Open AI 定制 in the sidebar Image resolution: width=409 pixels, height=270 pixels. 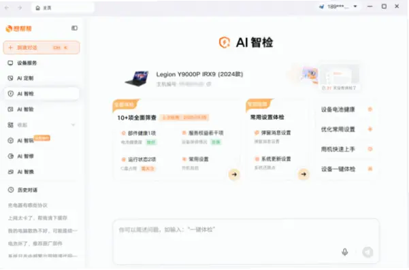click(42, 78)
